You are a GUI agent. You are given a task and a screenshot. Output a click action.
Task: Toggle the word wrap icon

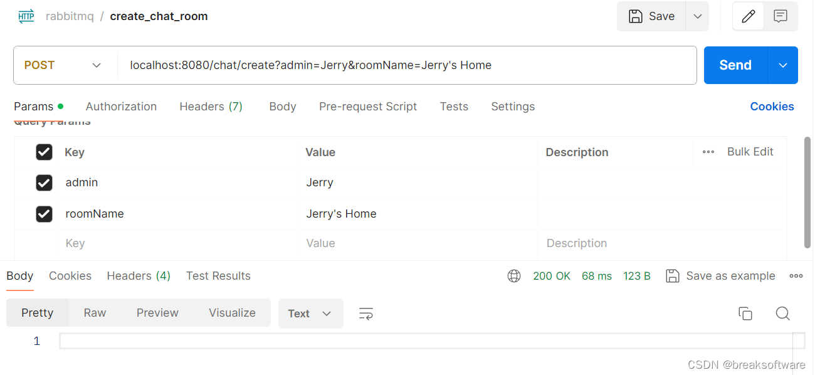366,314
